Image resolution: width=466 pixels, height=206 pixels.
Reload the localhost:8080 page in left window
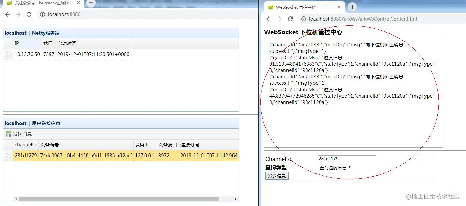(29, 14)
